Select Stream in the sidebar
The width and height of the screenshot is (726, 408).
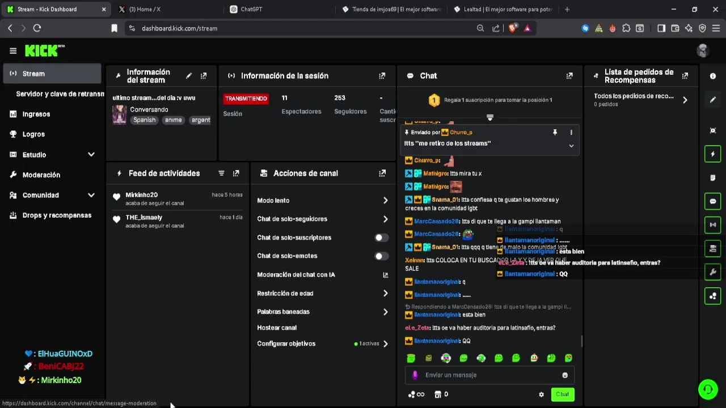(x=52, y=74)
